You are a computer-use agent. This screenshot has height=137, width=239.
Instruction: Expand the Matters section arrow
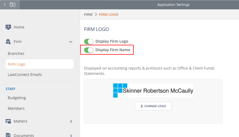pyautogui.click(x=71, y=121)
